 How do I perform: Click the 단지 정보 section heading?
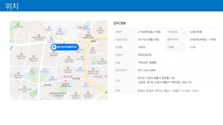(120, 23)
